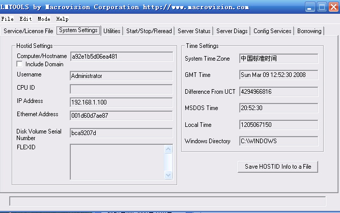Click the Time Settings group label
Screen dimensions: 340x213
tap(202, 46)
